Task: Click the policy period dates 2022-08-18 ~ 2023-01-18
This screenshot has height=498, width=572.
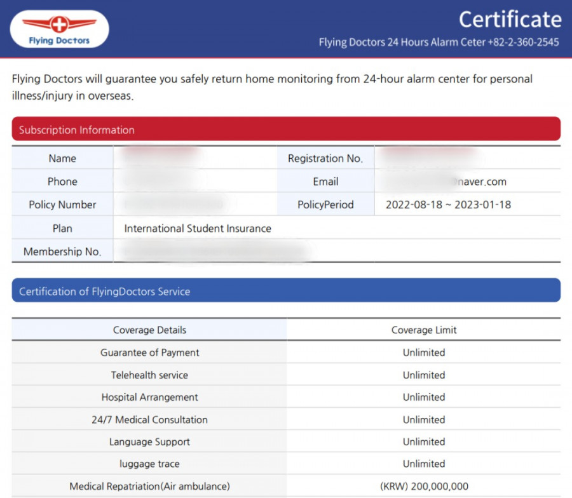Action: tap(448, 205)
